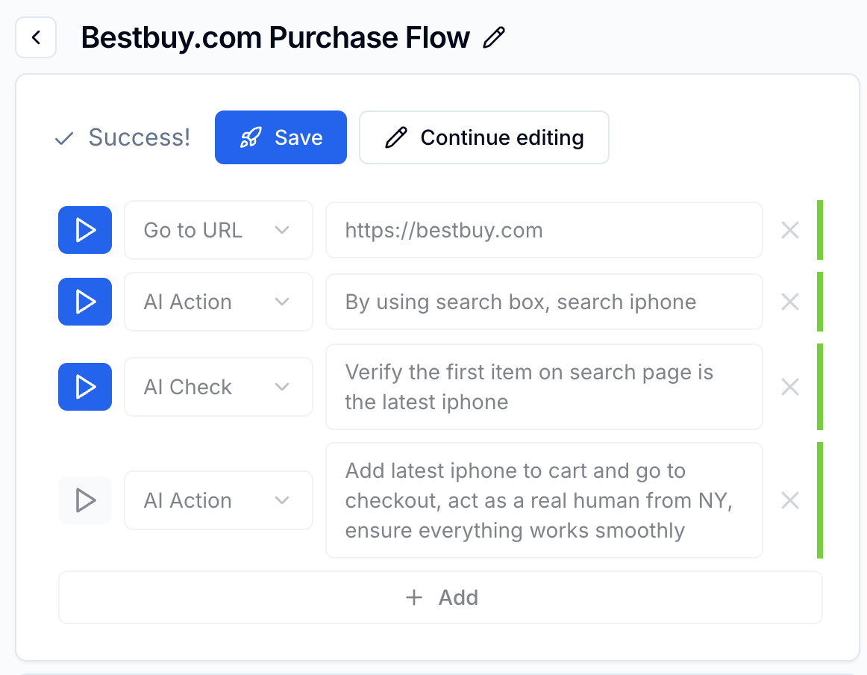Run the AI Check verification step
Image resolution: width=867 pixels, height=675 pixels.
[84, 387]
